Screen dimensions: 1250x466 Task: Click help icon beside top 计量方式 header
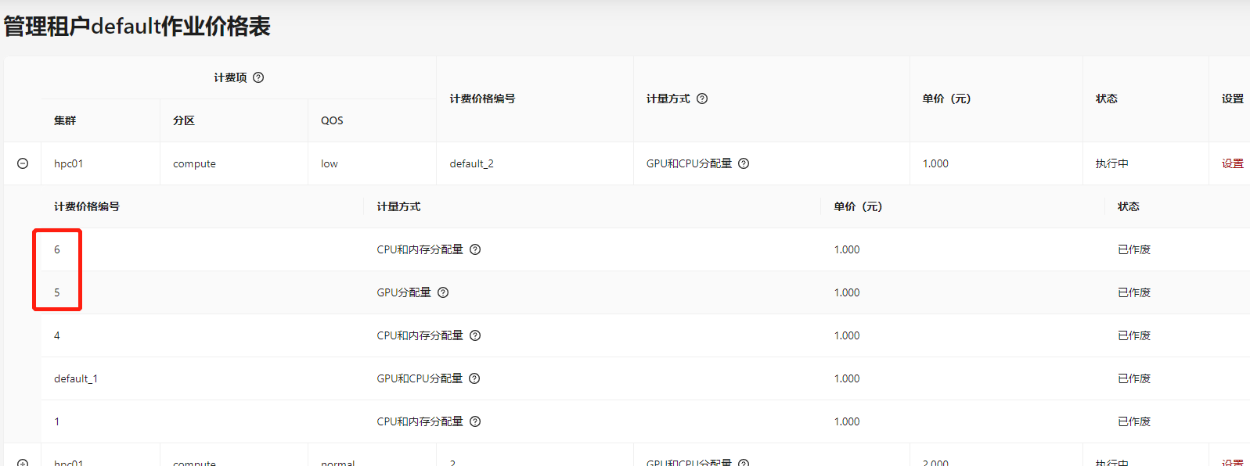(702, 99)
